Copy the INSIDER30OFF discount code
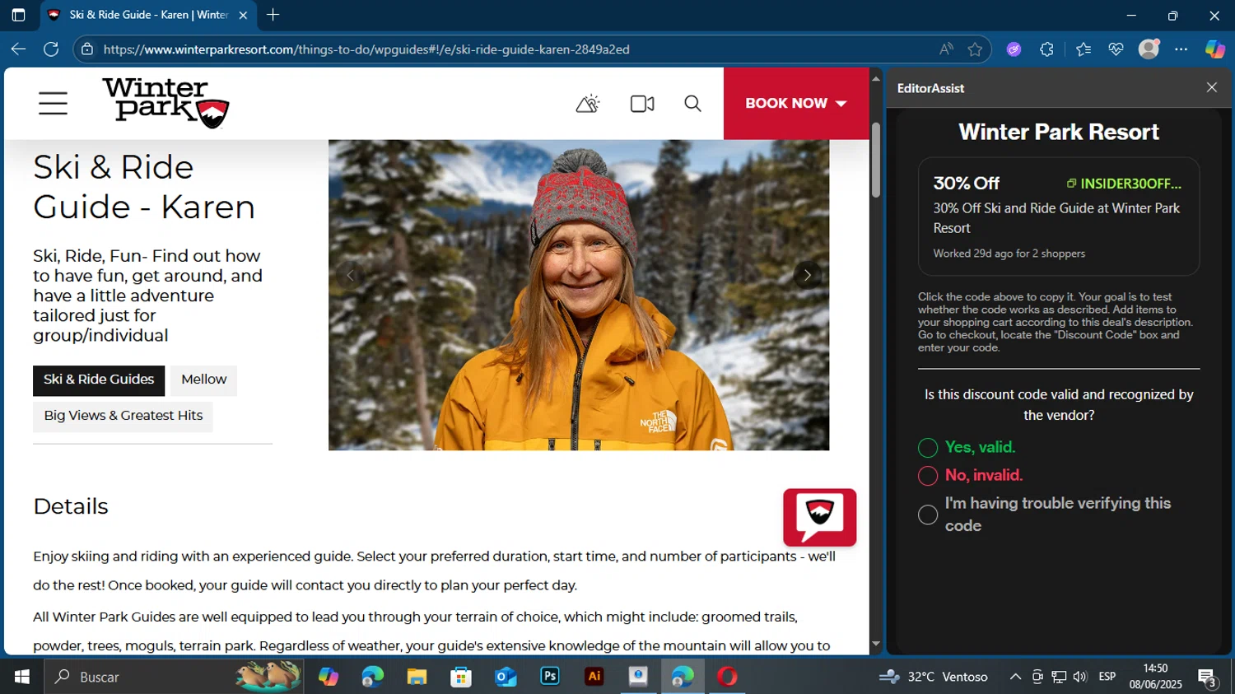The height and width of the screenshot is (694, 1235). 1124,184
